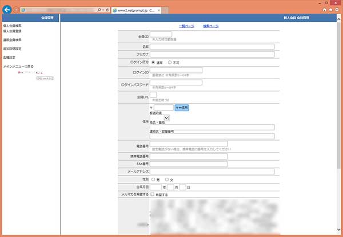Screen dimensions: 343x237
Task: Close the www2.netprompt.jp browser tab
Action: [159, 10]
